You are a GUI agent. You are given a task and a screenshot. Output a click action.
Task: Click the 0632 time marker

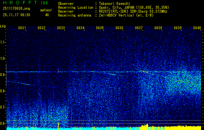42,28
